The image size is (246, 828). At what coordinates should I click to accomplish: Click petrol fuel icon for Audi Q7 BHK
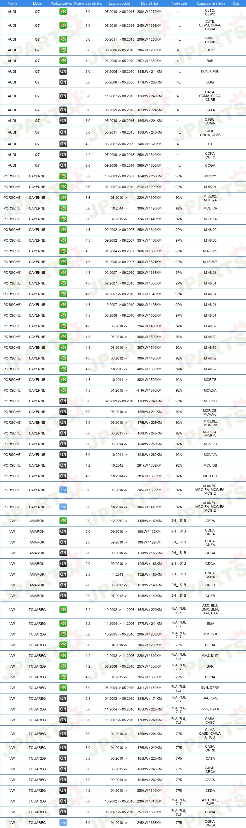(x=63, y=50)
